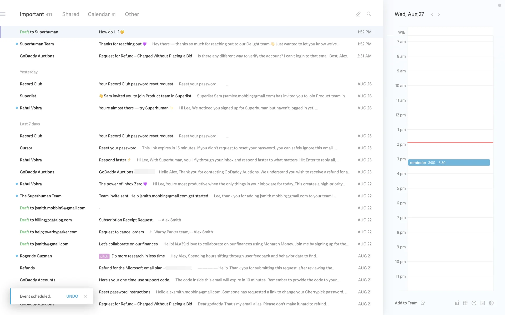Click the gift referral icon
Image resolution: width=505 pixels, height=315 pixels.
point(465,303)
